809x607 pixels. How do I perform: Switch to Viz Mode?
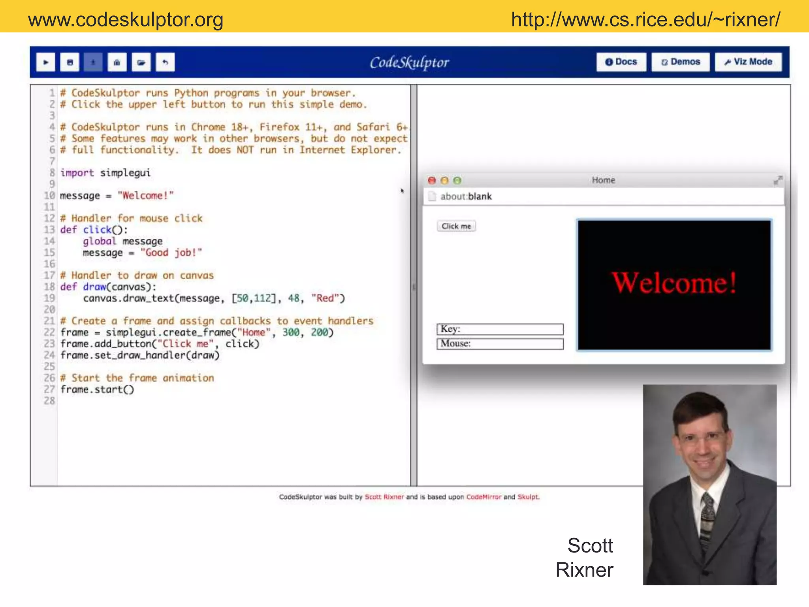(x=748, y=62)
